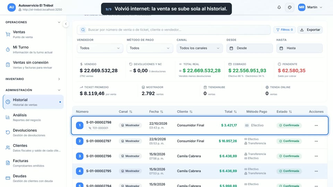Open Martín user menu
This screenshot has width=333, height=187.
tap(310, 7)
